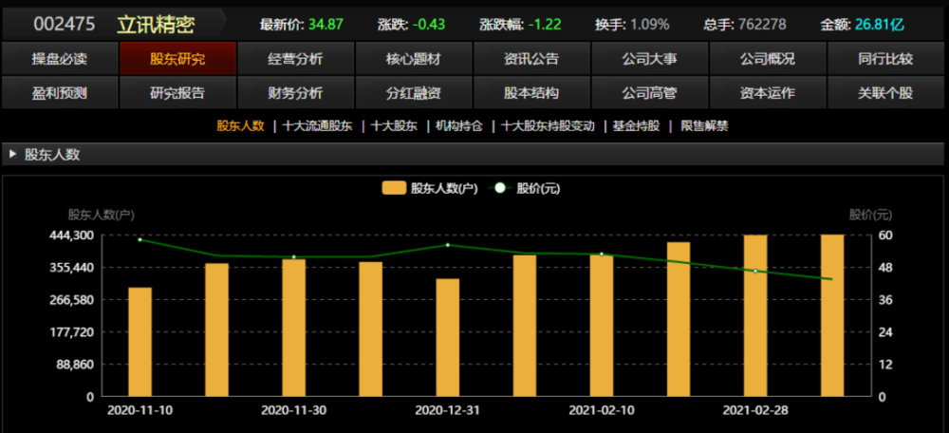Viewport: 949px width, 433px height.
Task: Select the 股东研究 tab
Action: pos(177,59)
